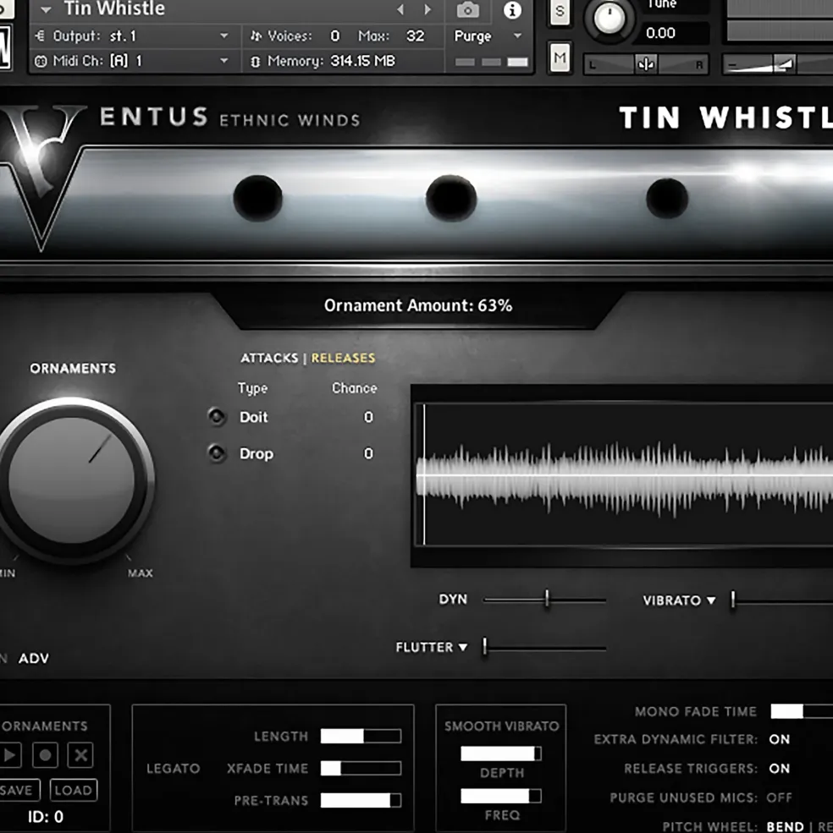This screenshot has width=833, height=833.
Task: Open the instrument info icon
Action: 512,9
